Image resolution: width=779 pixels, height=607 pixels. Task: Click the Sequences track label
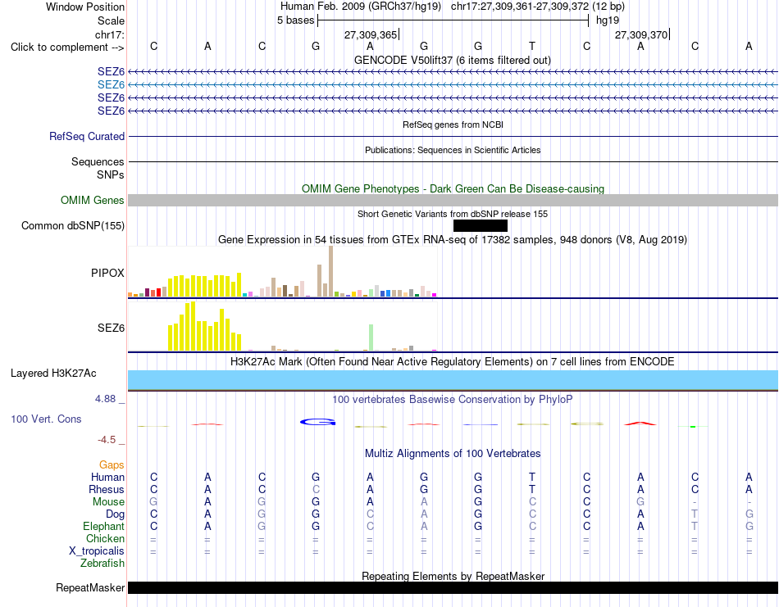[98, 162]
